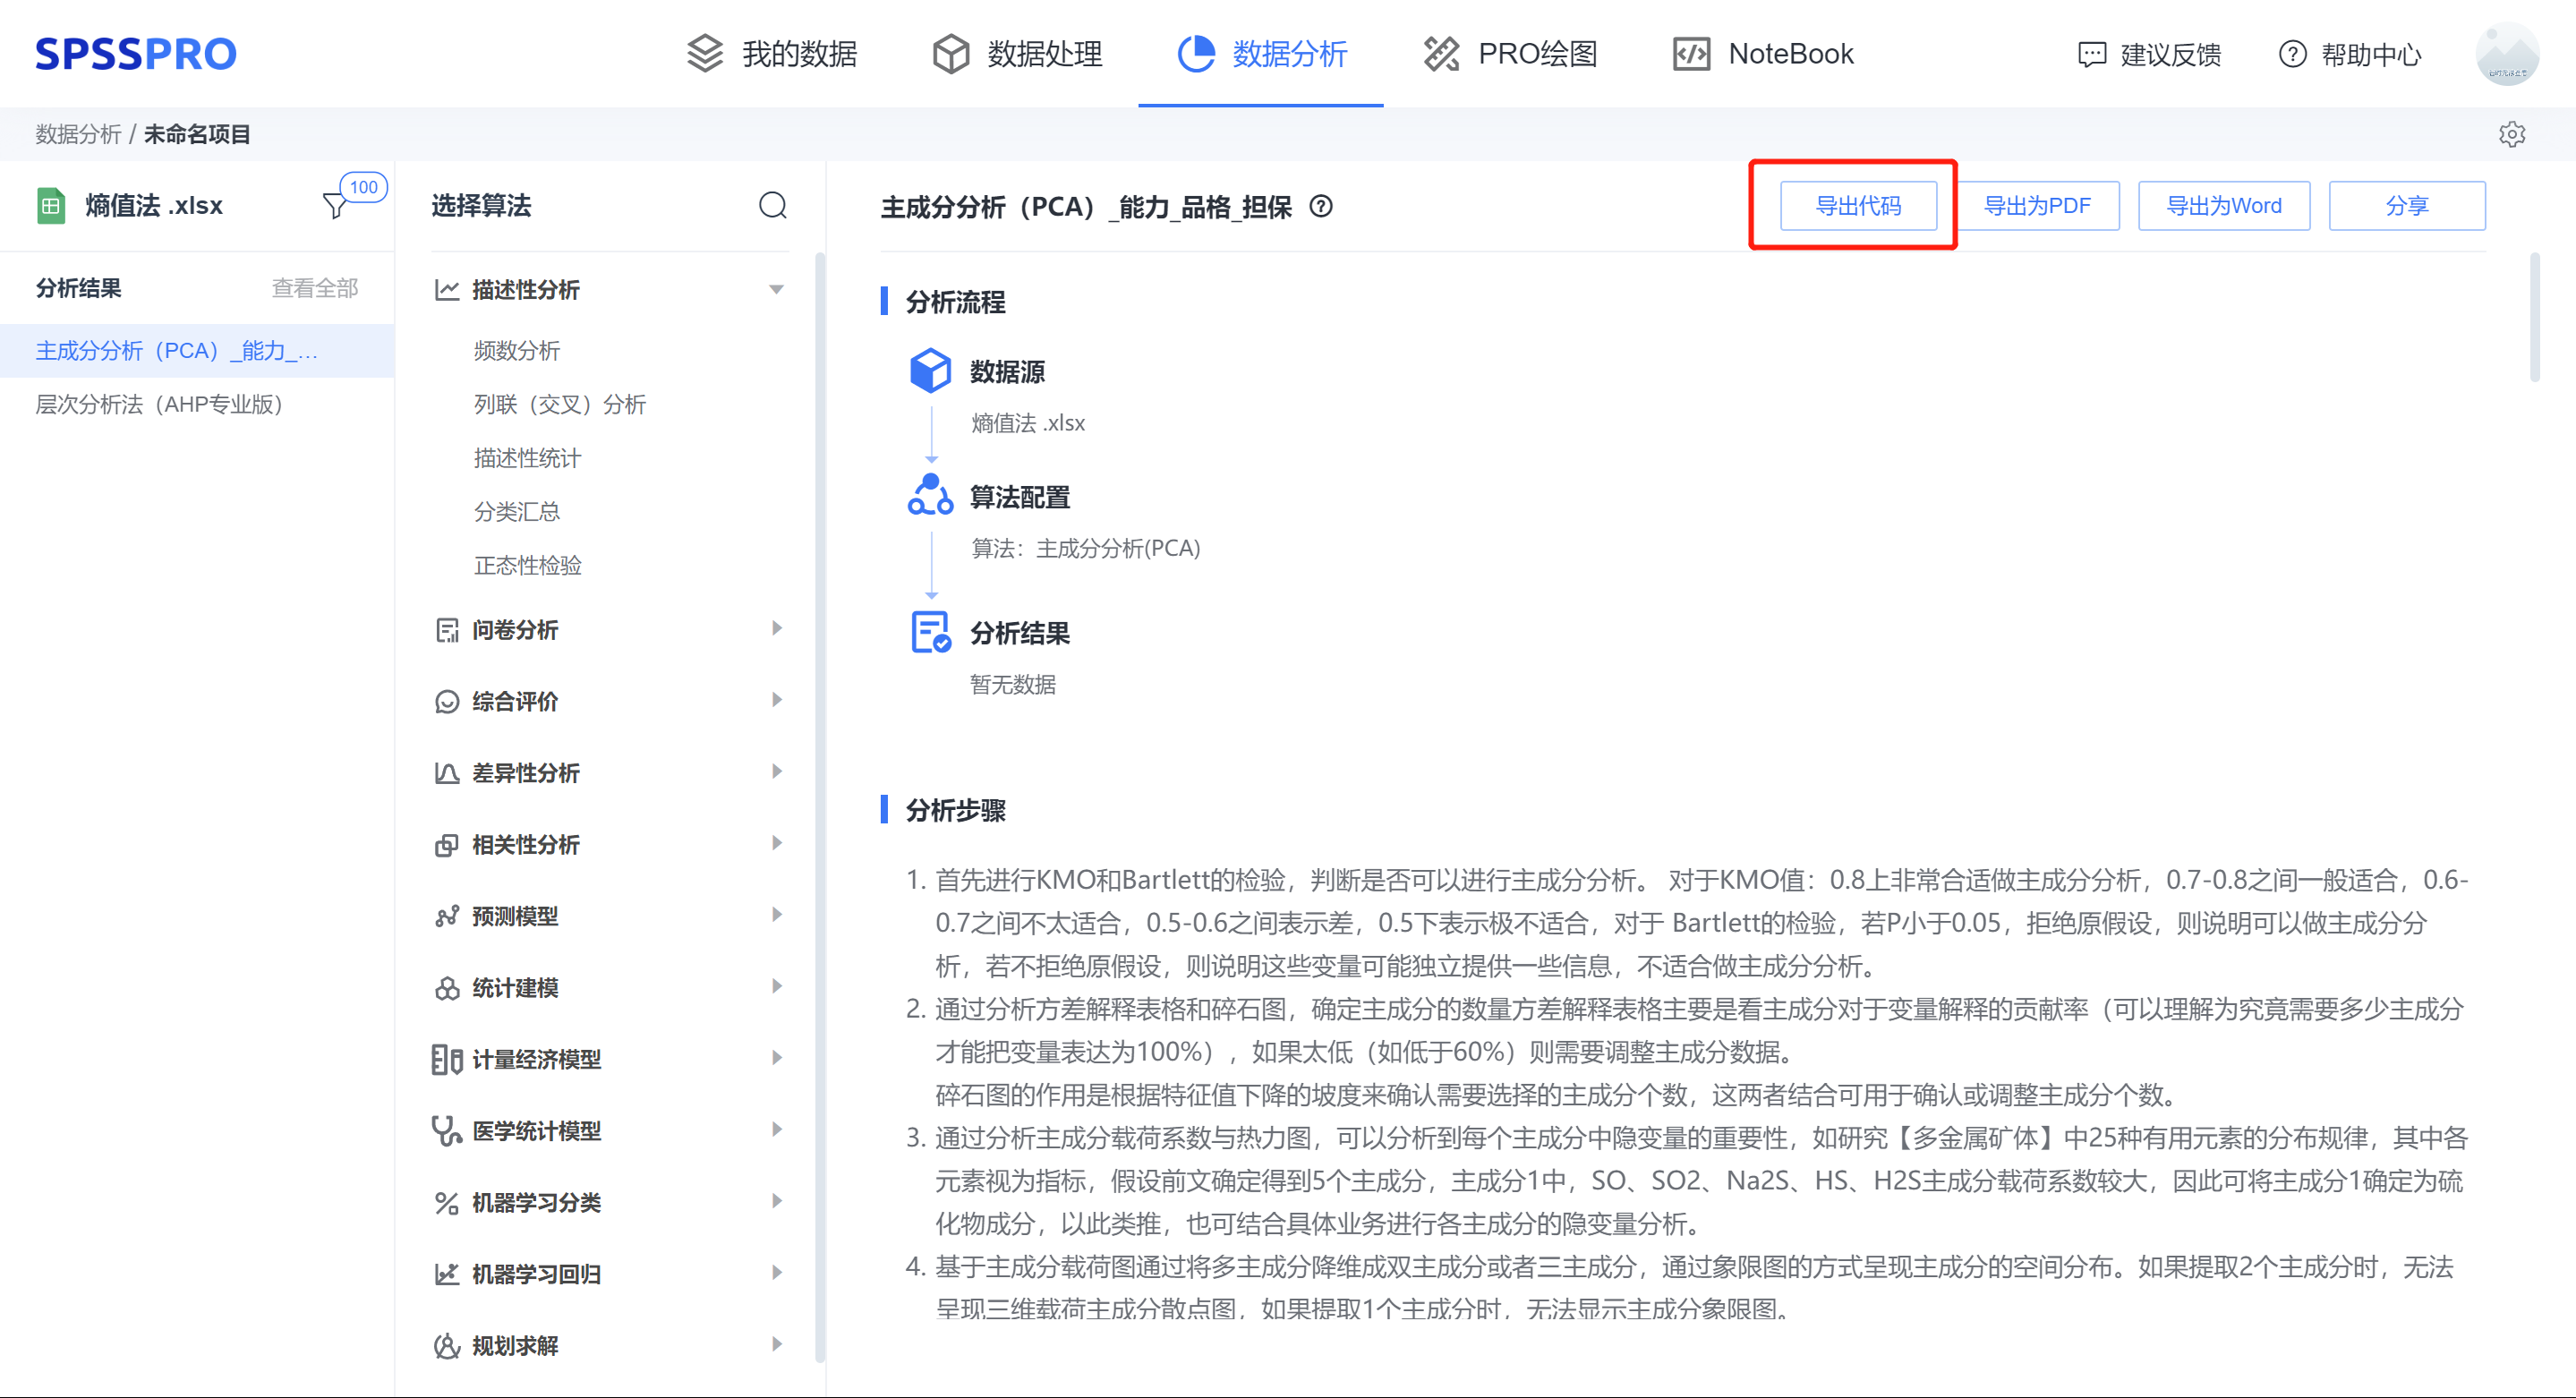Click the search icon in 选择算法 panel
Image resolution: width=2576 pixels, height=1398 pixels.
click(x=771, y=206)
